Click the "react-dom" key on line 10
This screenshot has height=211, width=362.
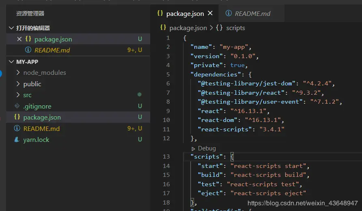click(218, 120)
